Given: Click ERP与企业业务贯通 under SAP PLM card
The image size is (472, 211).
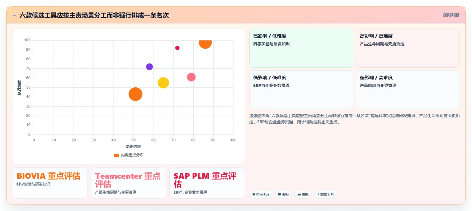Looking at the screenshot, I should 190,192.
